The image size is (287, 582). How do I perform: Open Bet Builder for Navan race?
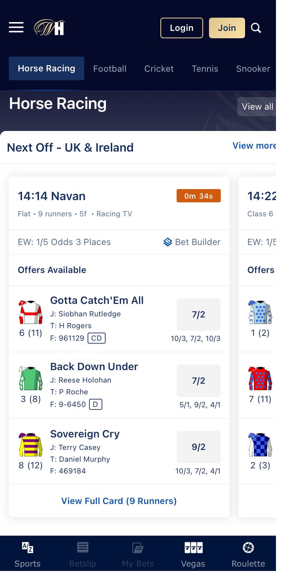[x=192, y=242]
